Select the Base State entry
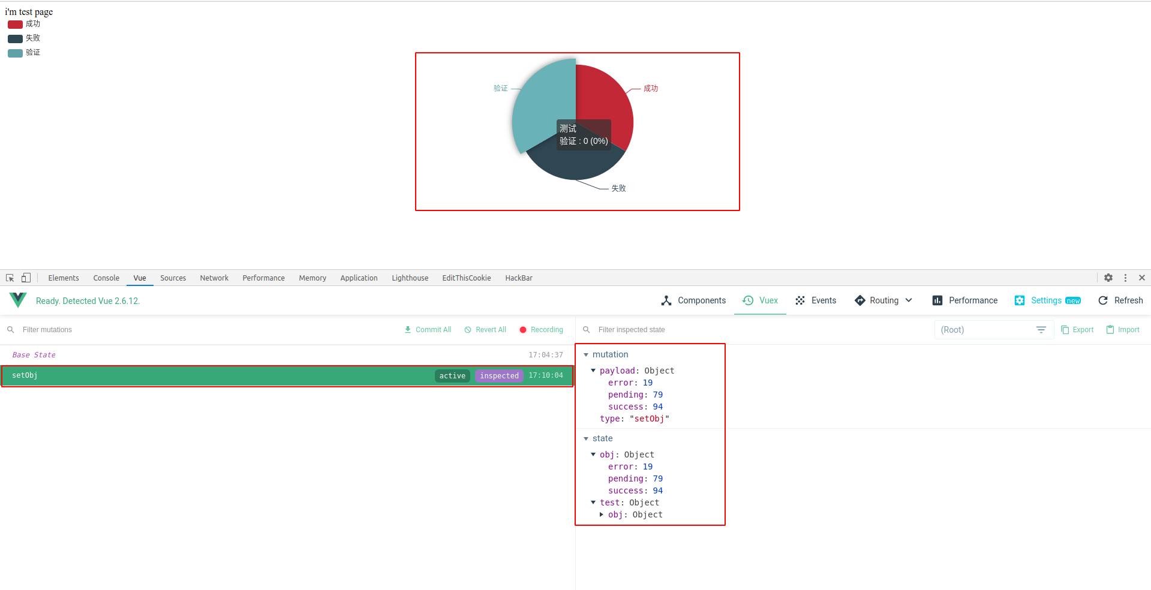Viewport: 1151px width, 590px height. tap(287, 355)
